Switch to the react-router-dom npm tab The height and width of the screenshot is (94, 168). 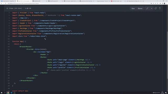tap(118, 1)
